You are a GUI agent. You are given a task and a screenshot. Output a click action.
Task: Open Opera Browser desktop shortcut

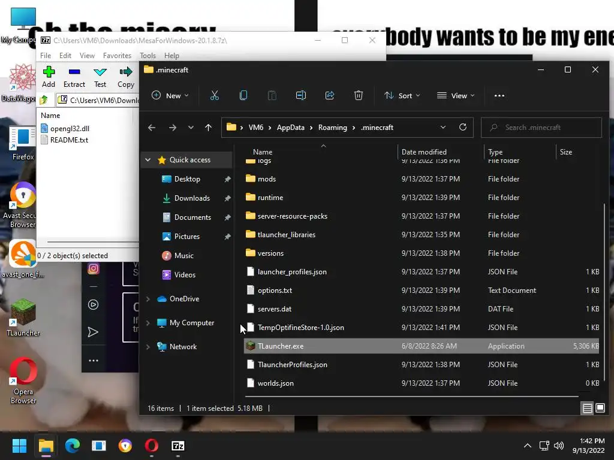point(23,380)
